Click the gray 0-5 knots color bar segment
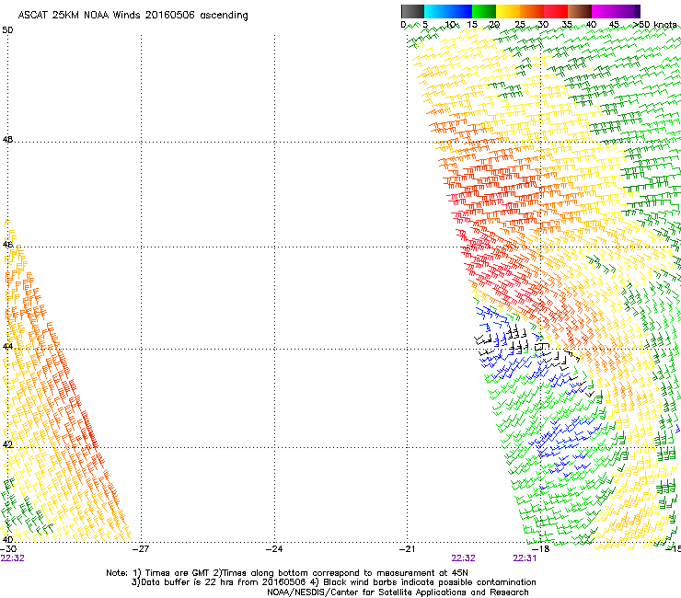 click(412, 11)
